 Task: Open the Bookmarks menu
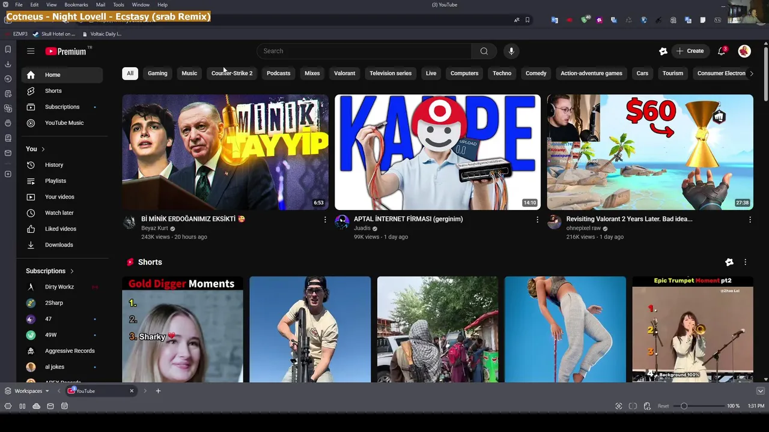click(76, 5)
